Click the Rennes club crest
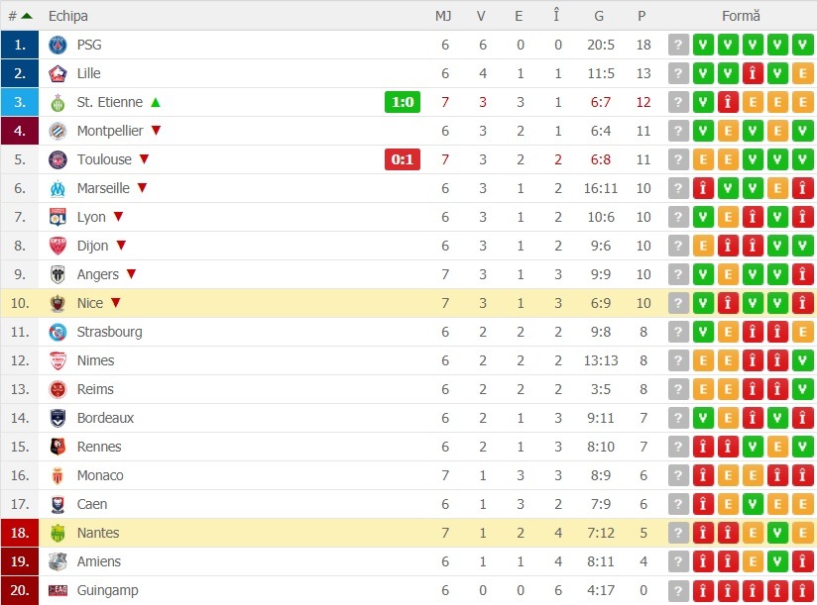Viewport: 817px width, 605px height. pyautogui.click(x=58, y=447)
